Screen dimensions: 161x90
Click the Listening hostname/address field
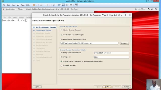coord(111,53)
